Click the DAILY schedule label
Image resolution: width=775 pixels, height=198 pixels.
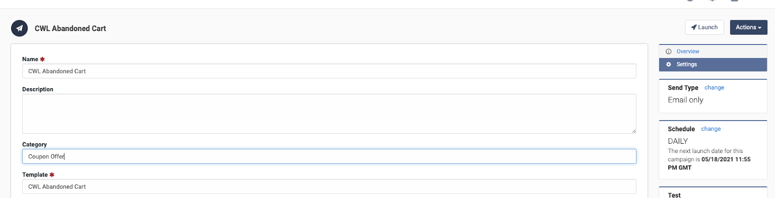point(678,141)
